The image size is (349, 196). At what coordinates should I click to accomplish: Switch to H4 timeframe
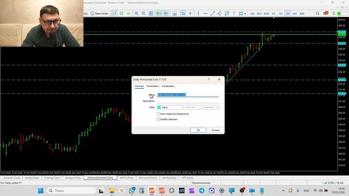coord(281,14)
